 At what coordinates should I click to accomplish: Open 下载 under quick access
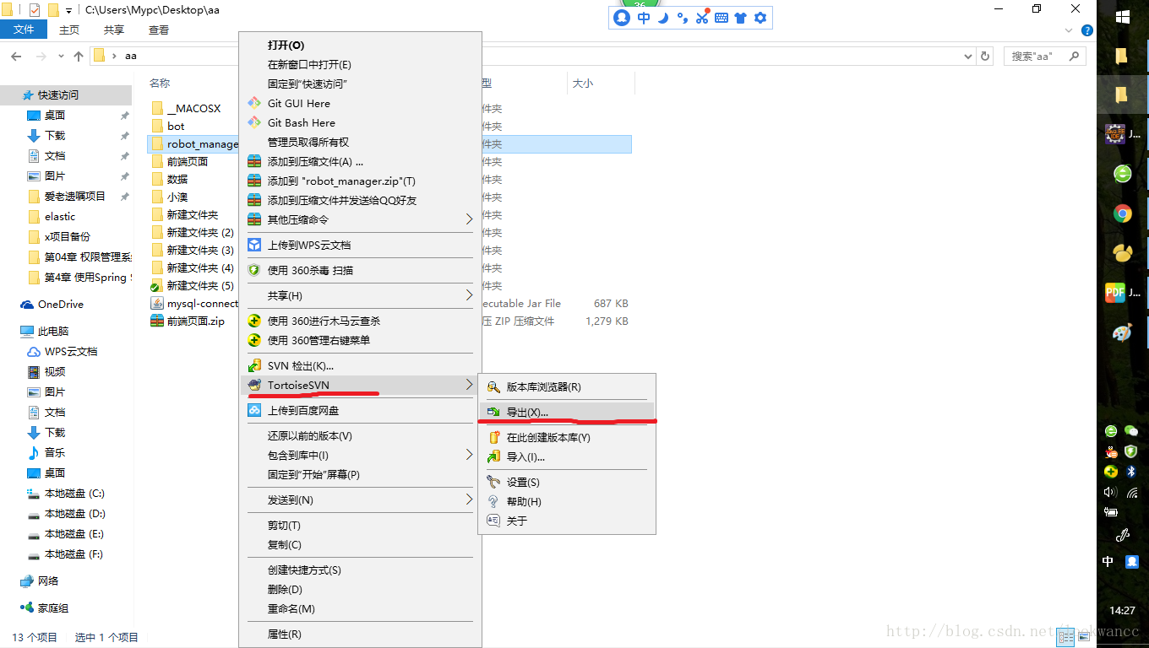pyautogui.click(x=46, y=135)
